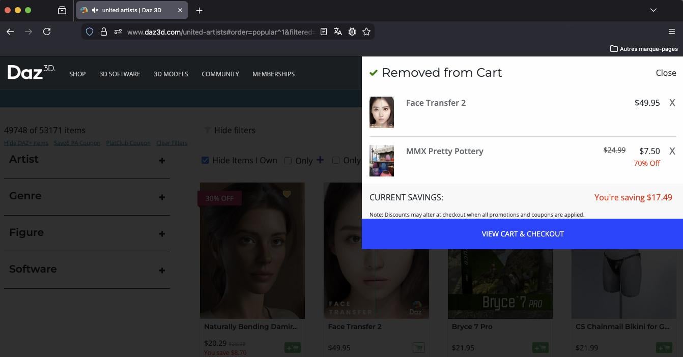Screen dimensions: 683x357
Task: Expand the Software filter
Action: 162,271
